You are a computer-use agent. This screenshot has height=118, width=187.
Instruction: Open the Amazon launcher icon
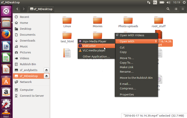pos(6,92)
